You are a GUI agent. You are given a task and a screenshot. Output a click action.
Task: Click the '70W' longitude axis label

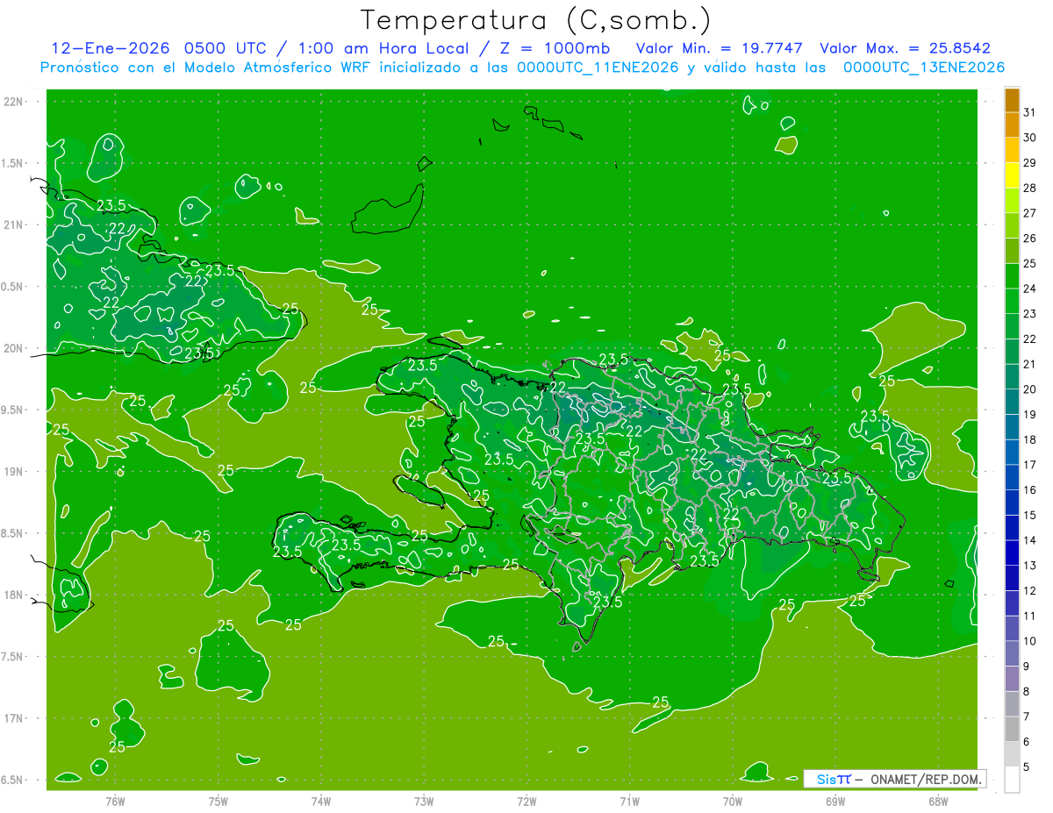733,802
